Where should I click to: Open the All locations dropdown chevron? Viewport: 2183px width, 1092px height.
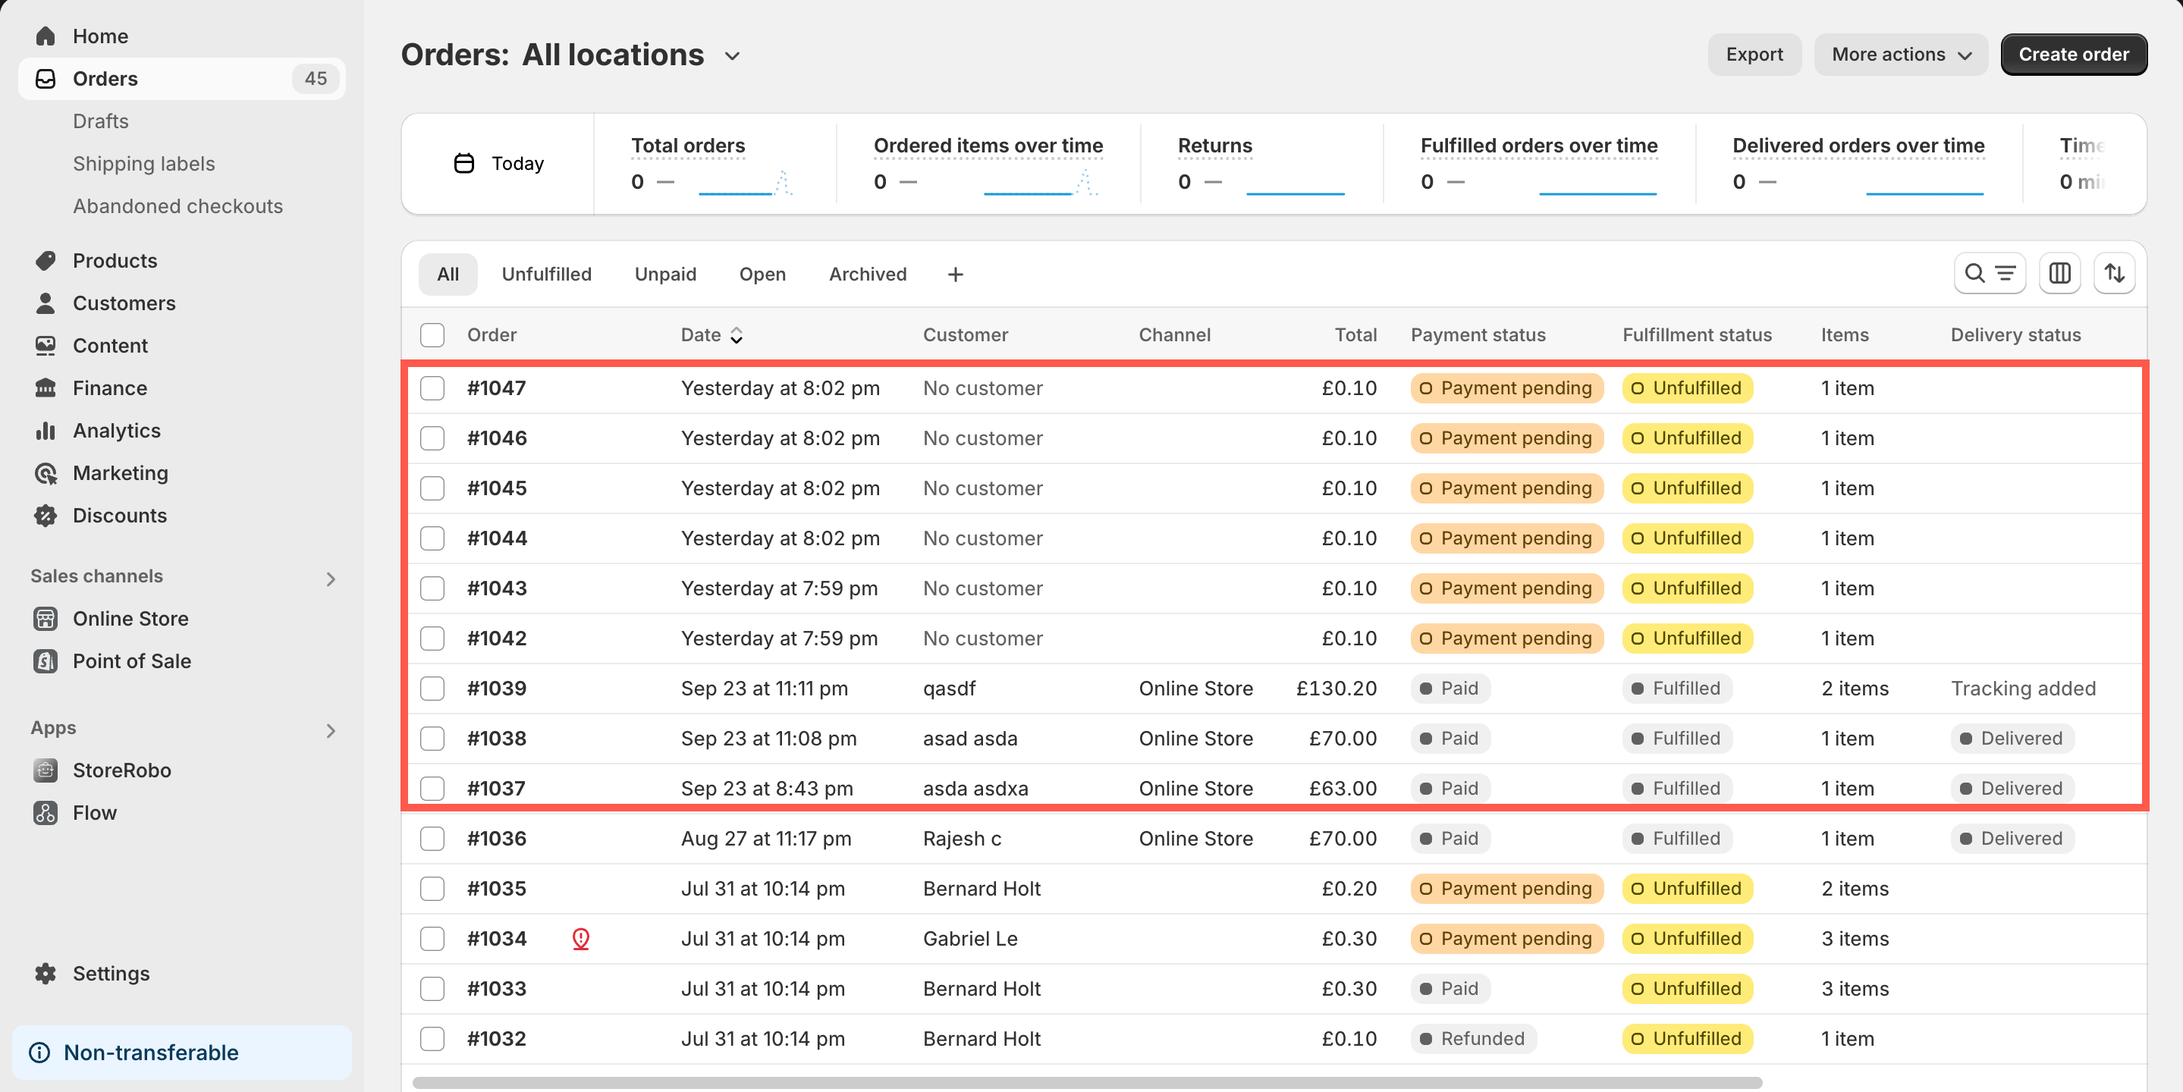coord(732,56)
